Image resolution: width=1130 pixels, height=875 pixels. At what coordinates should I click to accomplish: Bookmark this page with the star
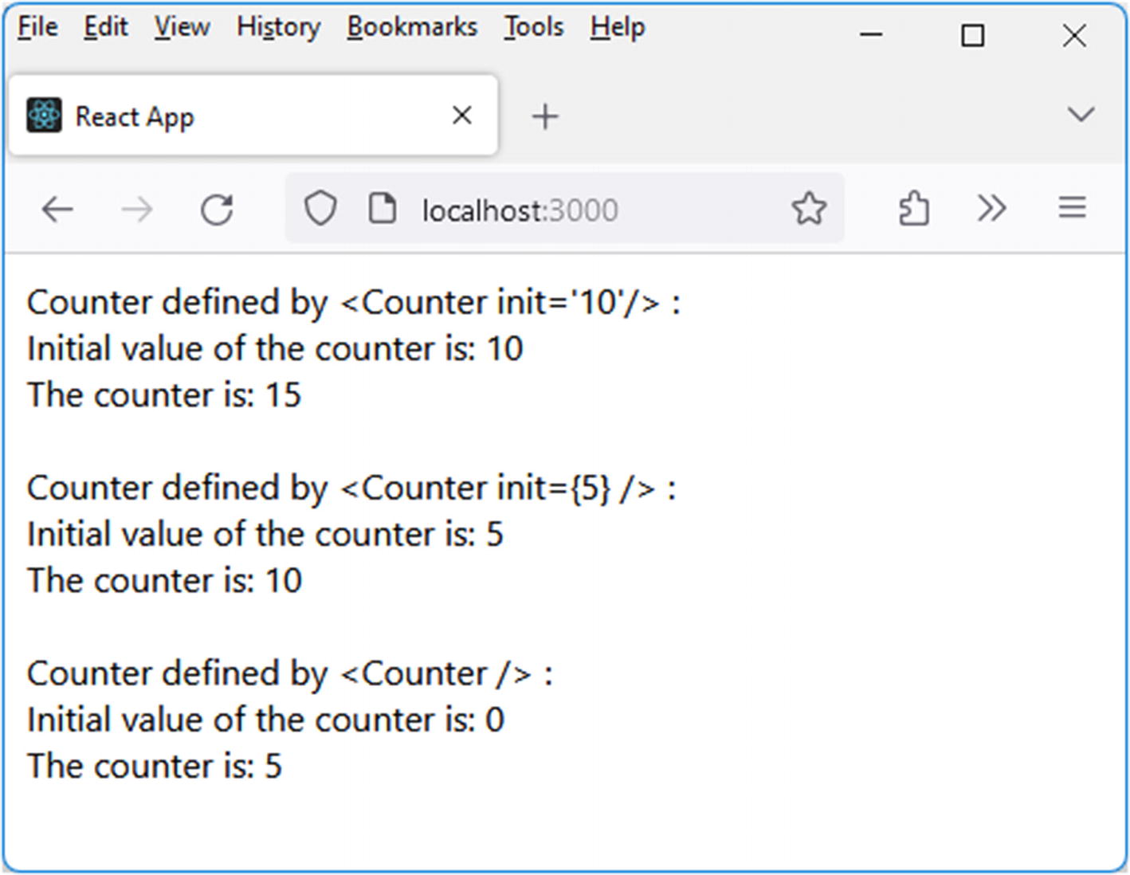point(809,209)
